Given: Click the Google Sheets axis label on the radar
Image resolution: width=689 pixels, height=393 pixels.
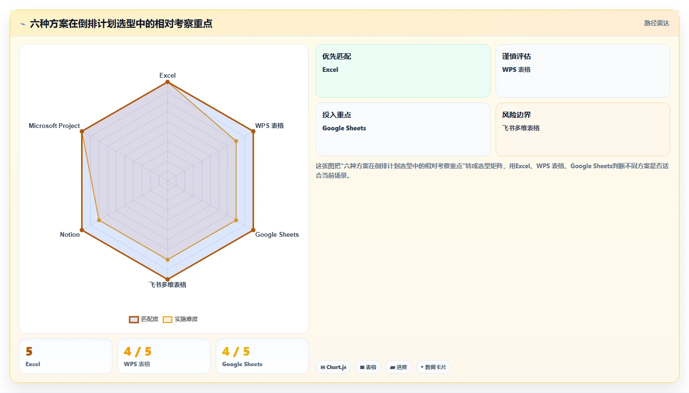Looking at the screenshot, I should pyautogui.click(x=277, y=234).
